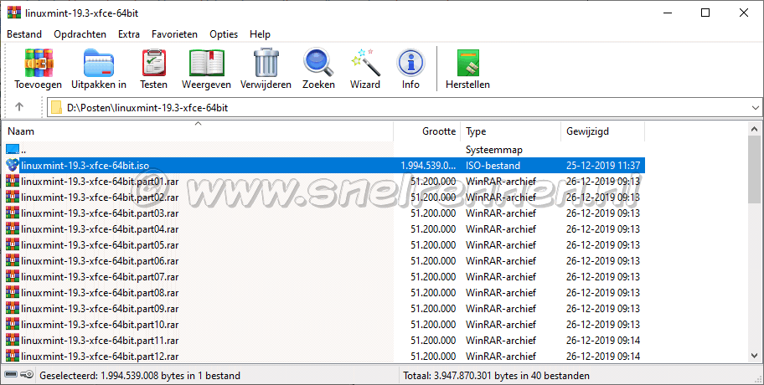Click the parent folder '..' icon

pyautogui.click(x=13, y=150)
